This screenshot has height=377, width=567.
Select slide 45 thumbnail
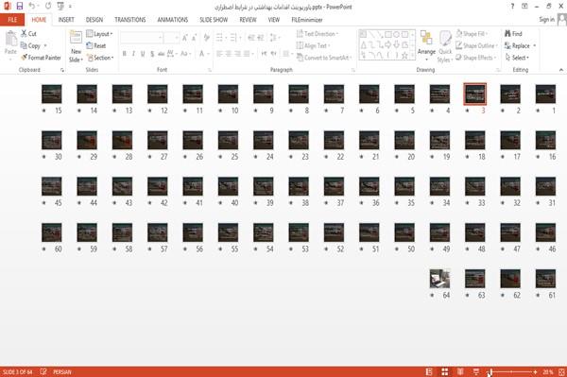click(51, 186)
